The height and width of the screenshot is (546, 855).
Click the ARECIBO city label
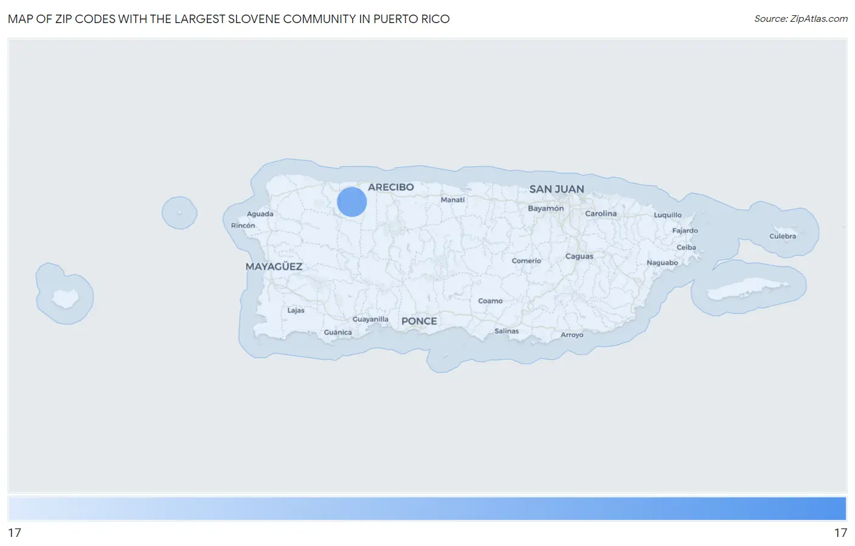click(x=390, y=187)
